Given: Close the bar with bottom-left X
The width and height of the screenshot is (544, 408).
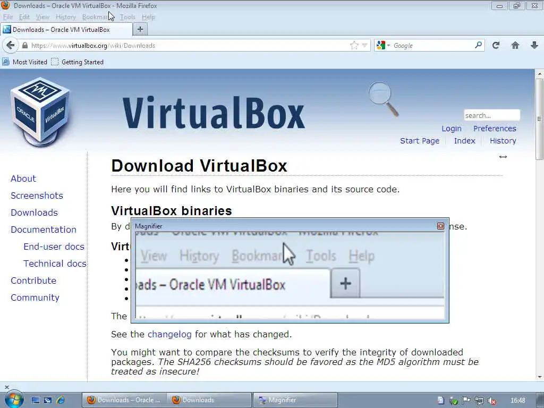Looking at the screenshot, I should (6, 387).
